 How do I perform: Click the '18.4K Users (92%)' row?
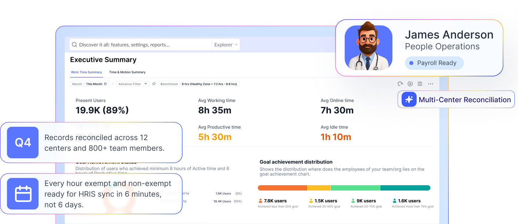228,201
